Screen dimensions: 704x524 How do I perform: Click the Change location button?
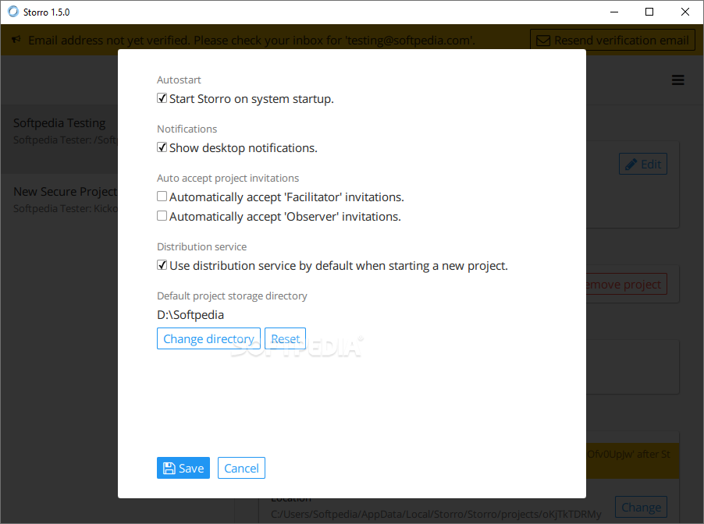pos(641,508)
